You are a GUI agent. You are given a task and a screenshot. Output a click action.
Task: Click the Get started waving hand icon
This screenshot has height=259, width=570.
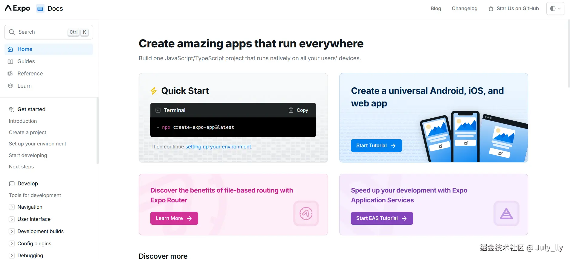tap(12, 110)
